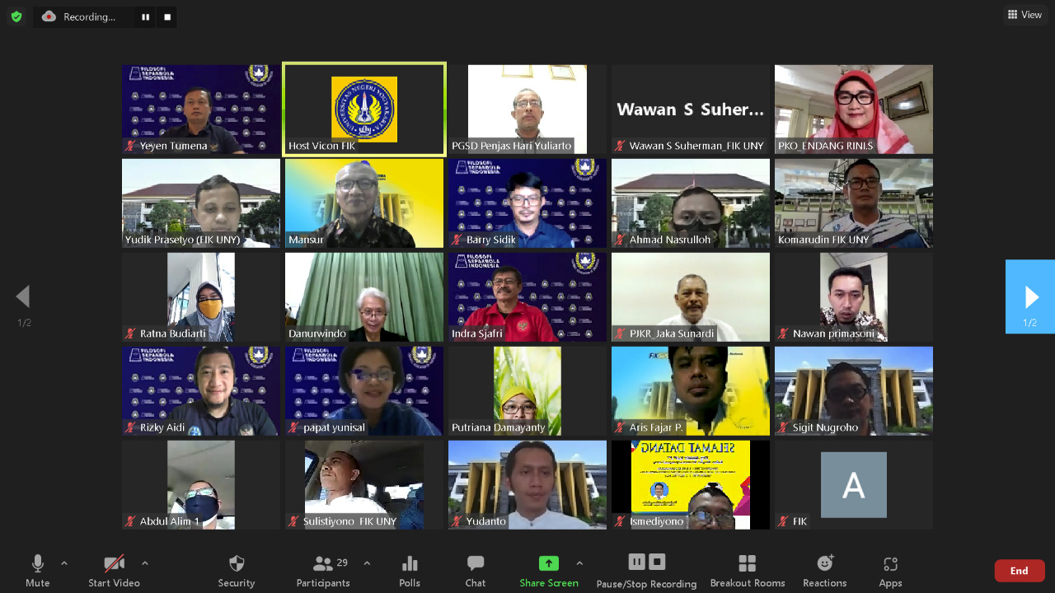Select Wawan S Suherman tile
This screenshot has width=1055, height=593.
(691, 110)
